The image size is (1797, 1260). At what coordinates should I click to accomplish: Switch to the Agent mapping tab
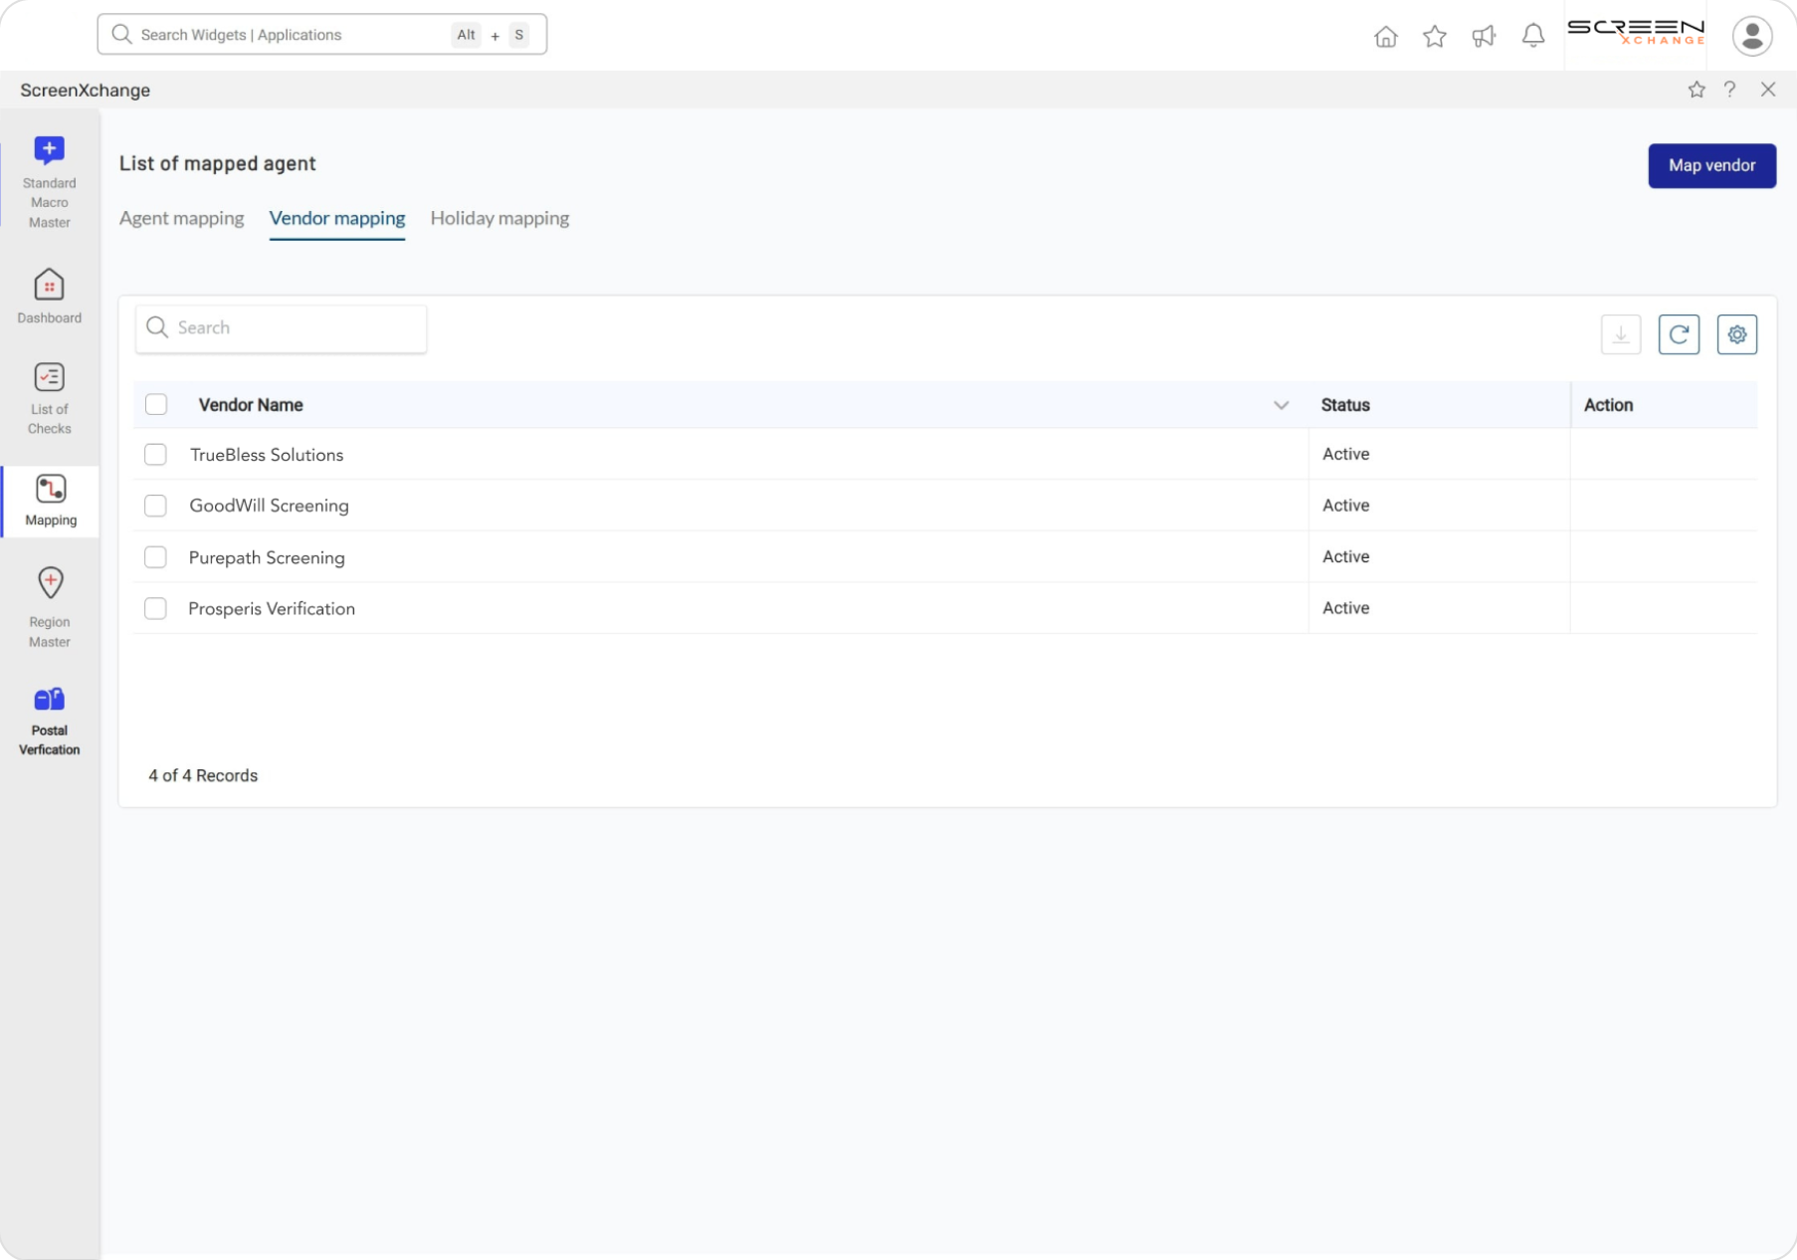pos(181,219)
